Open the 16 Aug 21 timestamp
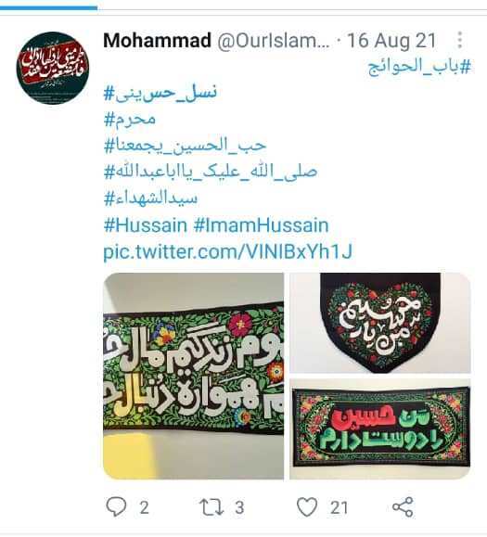 tap(391, 41)
